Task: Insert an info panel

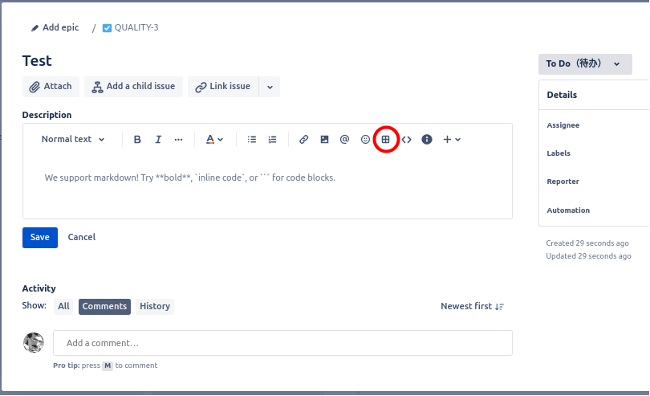Action: [x=427, y=140]
